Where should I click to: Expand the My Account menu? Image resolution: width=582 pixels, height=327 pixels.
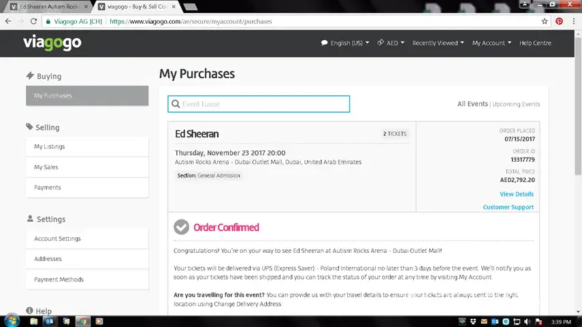pos(491,43)
